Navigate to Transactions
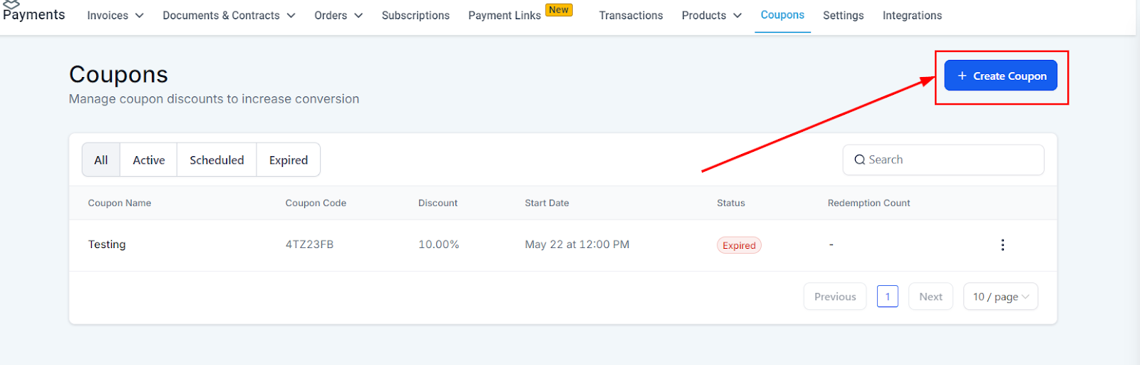Screen dimensions: 1140x365 631,16
